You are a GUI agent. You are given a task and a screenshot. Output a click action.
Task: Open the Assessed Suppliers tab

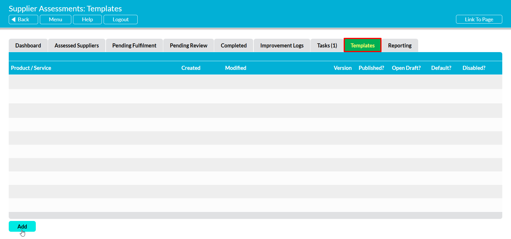(77, 45)
